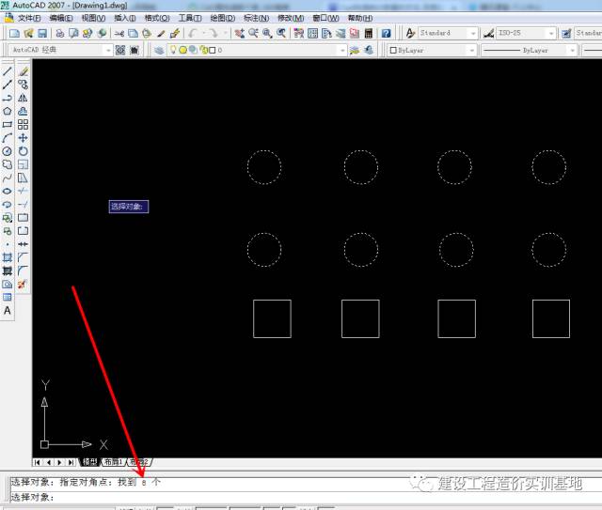This screenshot has height=510, width=602.
Task: Select the Line draw tool
Action: tap(8, 71)
